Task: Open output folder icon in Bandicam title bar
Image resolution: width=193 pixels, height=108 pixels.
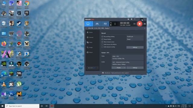Action: point(128,19)
